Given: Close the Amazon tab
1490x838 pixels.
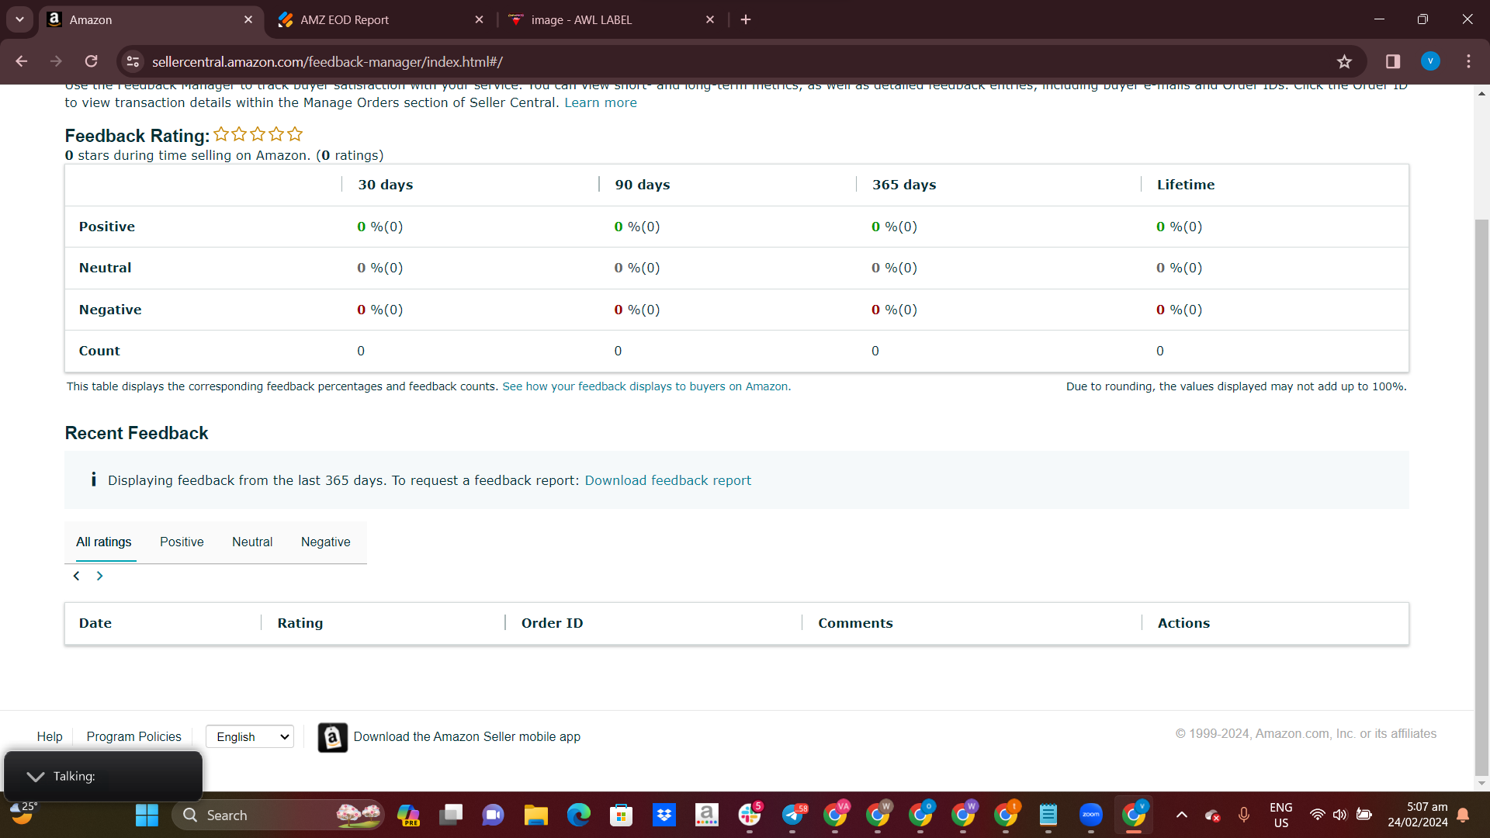Looking at the screenshot, I should [248, 19].
